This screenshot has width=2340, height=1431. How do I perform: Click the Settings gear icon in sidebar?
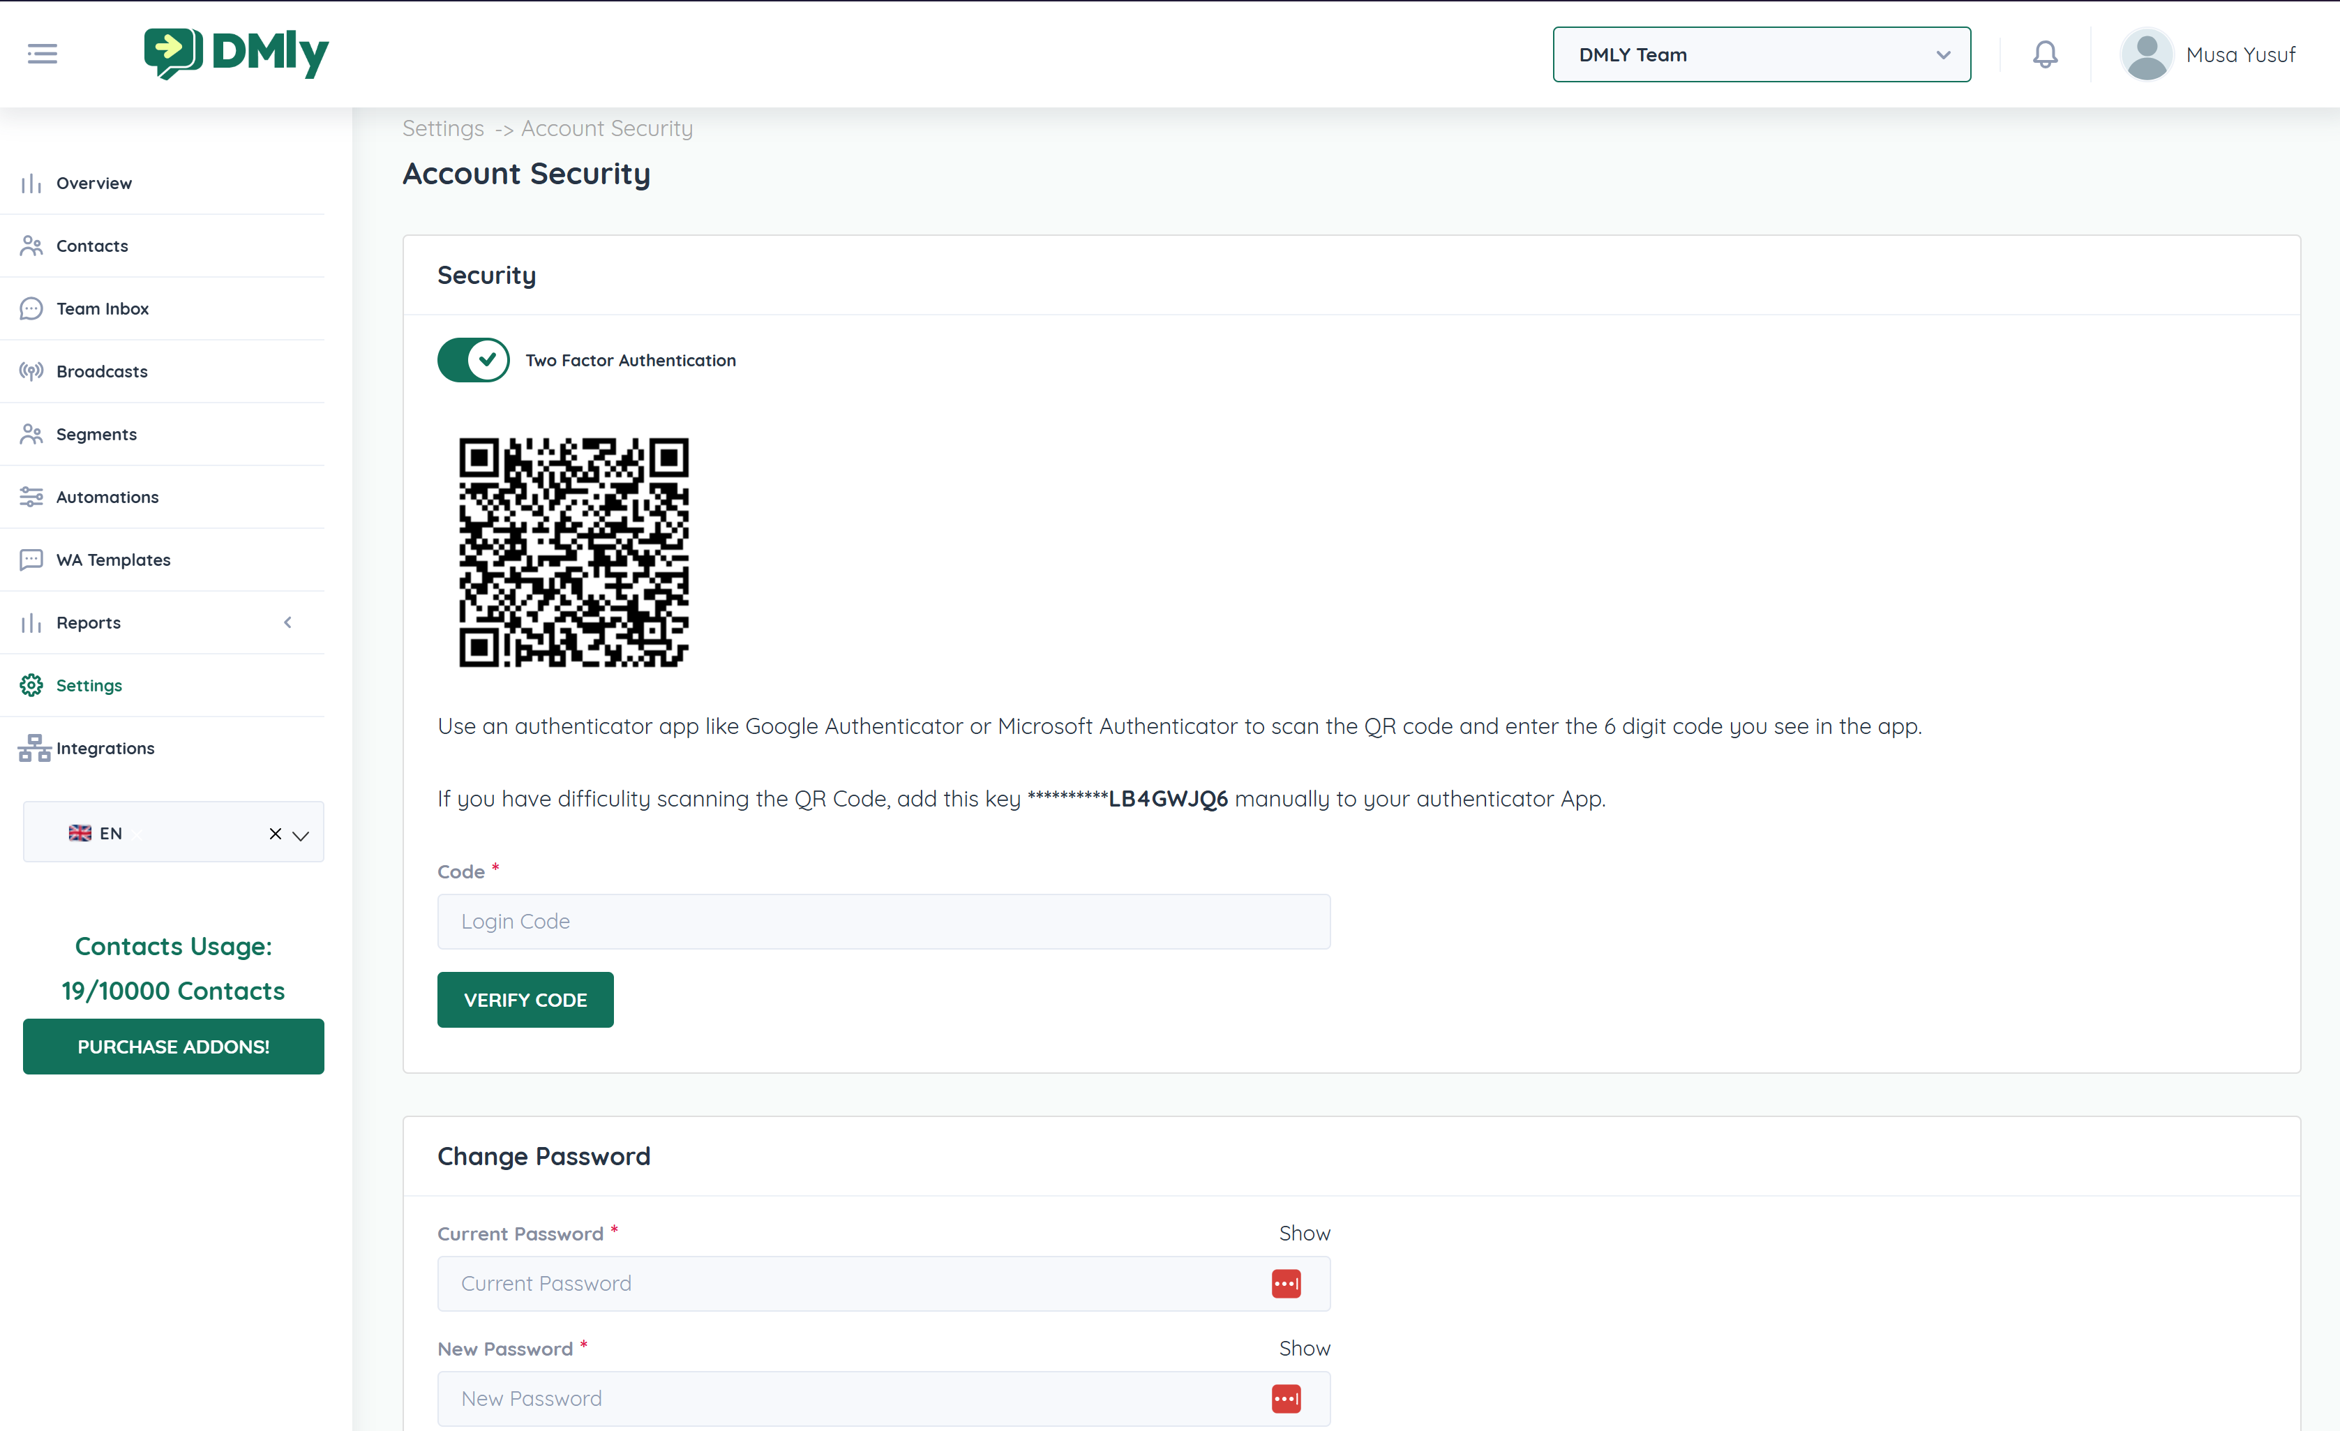coord(31,684)
